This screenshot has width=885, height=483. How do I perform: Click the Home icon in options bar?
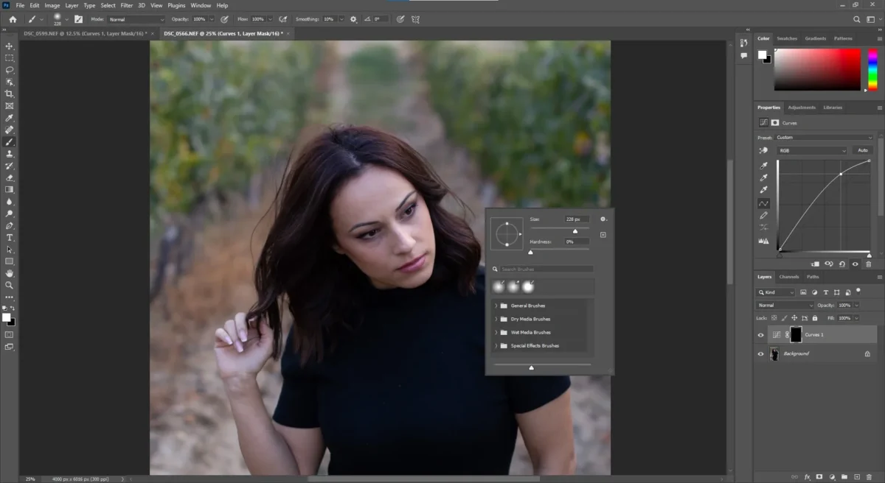(x=13, y=19)
